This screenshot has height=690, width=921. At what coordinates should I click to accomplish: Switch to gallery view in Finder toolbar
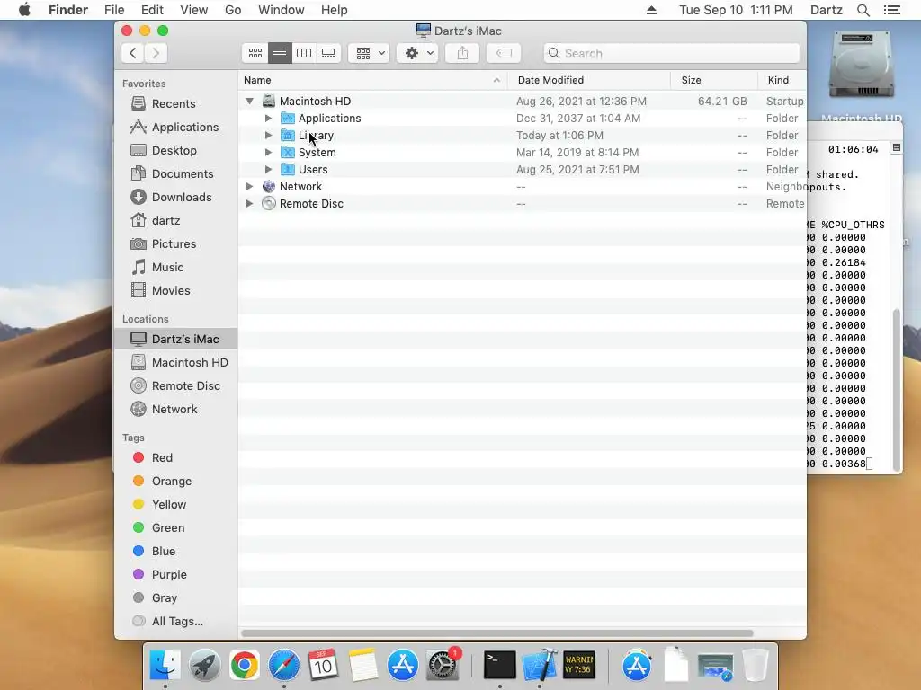[328, 53]
